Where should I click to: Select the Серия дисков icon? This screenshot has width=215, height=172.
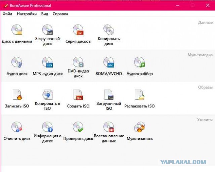78,34
